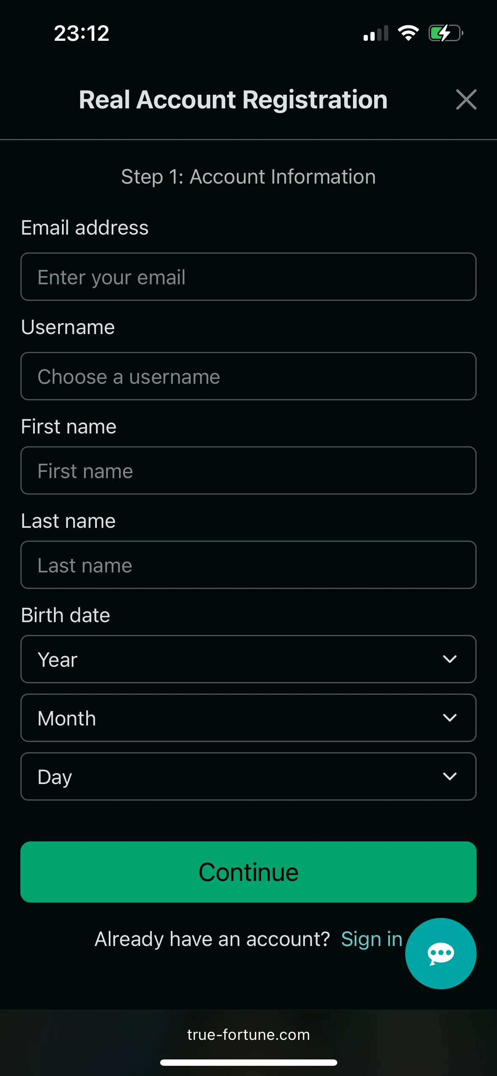Tap the cellular signal bars
Screen dimensions: 497x1076
[x=376, y=33]
